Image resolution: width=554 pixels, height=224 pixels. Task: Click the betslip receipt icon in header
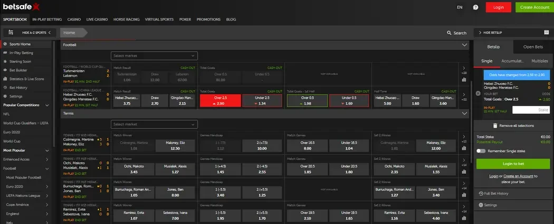click(x=547, y=32)
